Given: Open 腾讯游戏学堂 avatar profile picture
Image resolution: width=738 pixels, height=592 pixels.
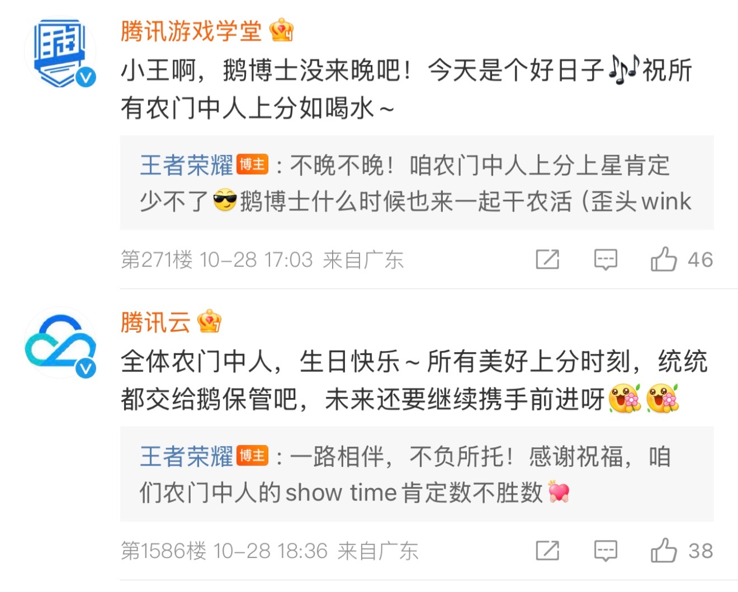Looking at the screenshot, I should point(60,52).
